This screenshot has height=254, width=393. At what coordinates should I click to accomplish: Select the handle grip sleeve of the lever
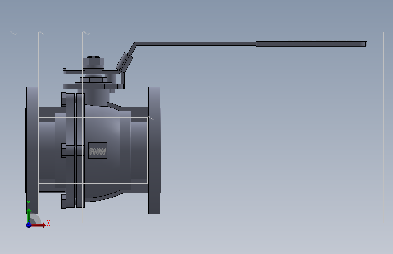click(x=311, y=44)
